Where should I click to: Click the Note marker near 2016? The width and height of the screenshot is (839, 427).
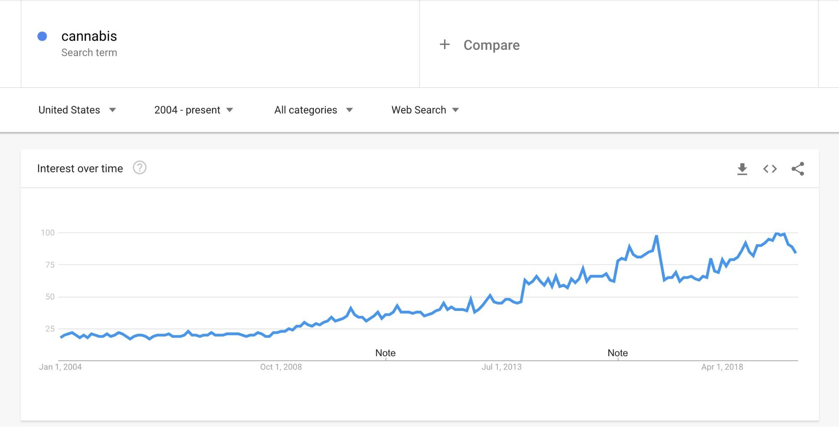coord(617,353)
